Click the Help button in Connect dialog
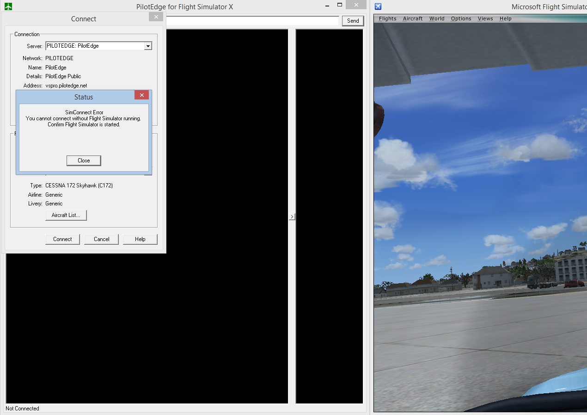 click(x=140, y=239)
